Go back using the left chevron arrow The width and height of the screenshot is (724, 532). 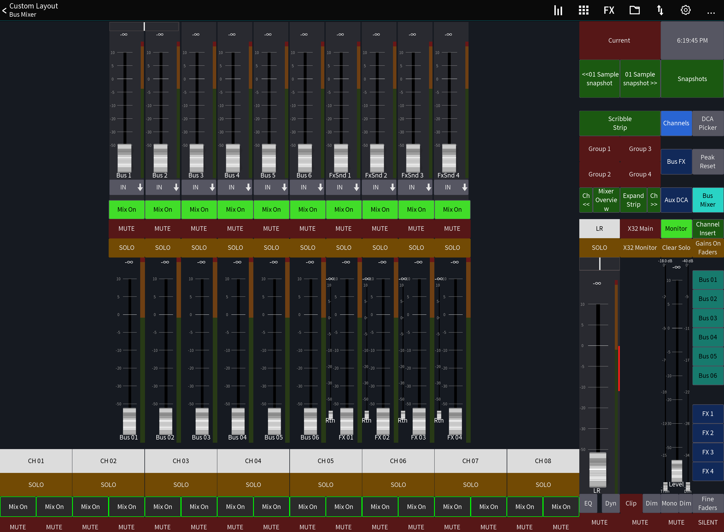click(5, 11)
